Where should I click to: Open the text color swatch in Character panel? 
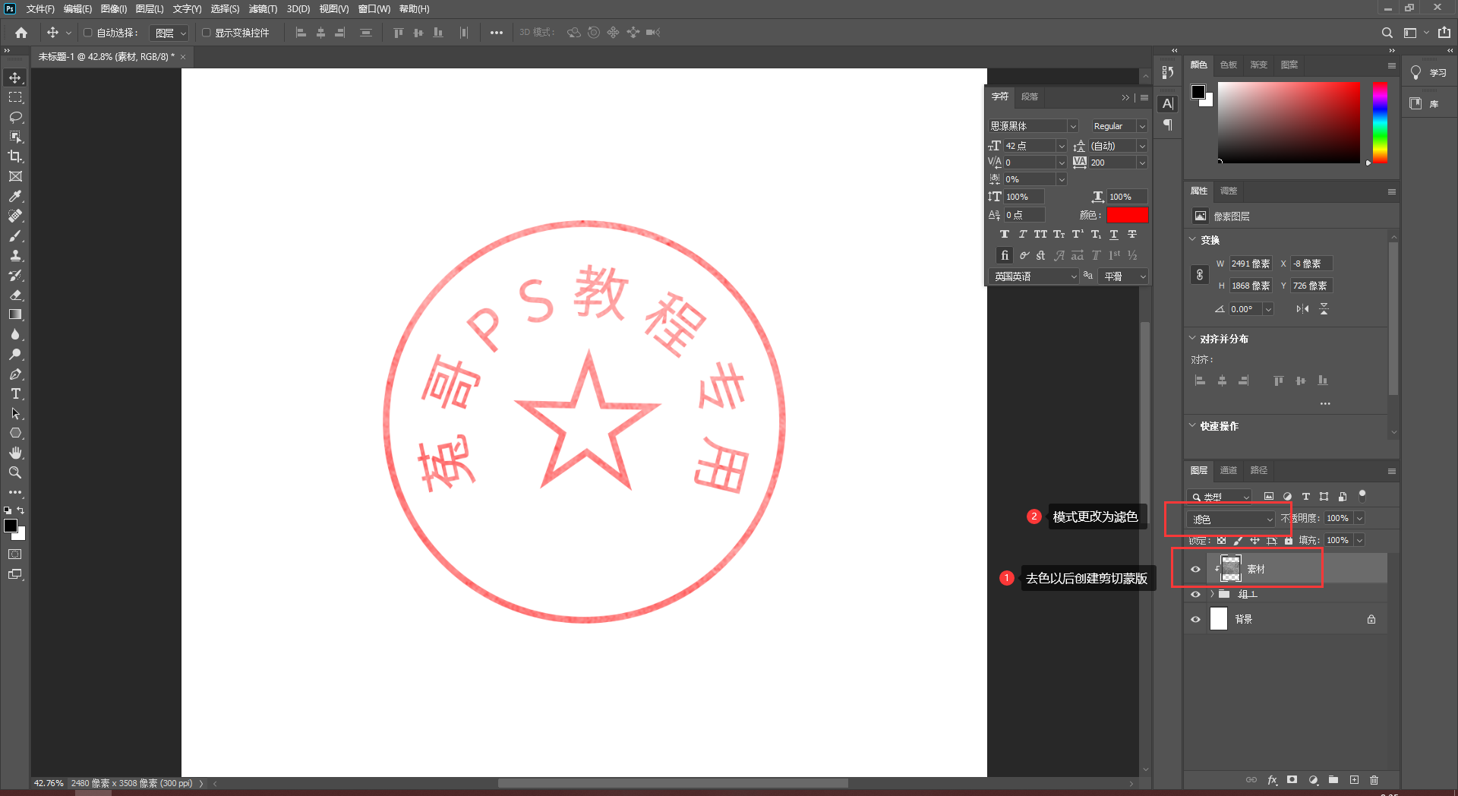point(1128,215)
